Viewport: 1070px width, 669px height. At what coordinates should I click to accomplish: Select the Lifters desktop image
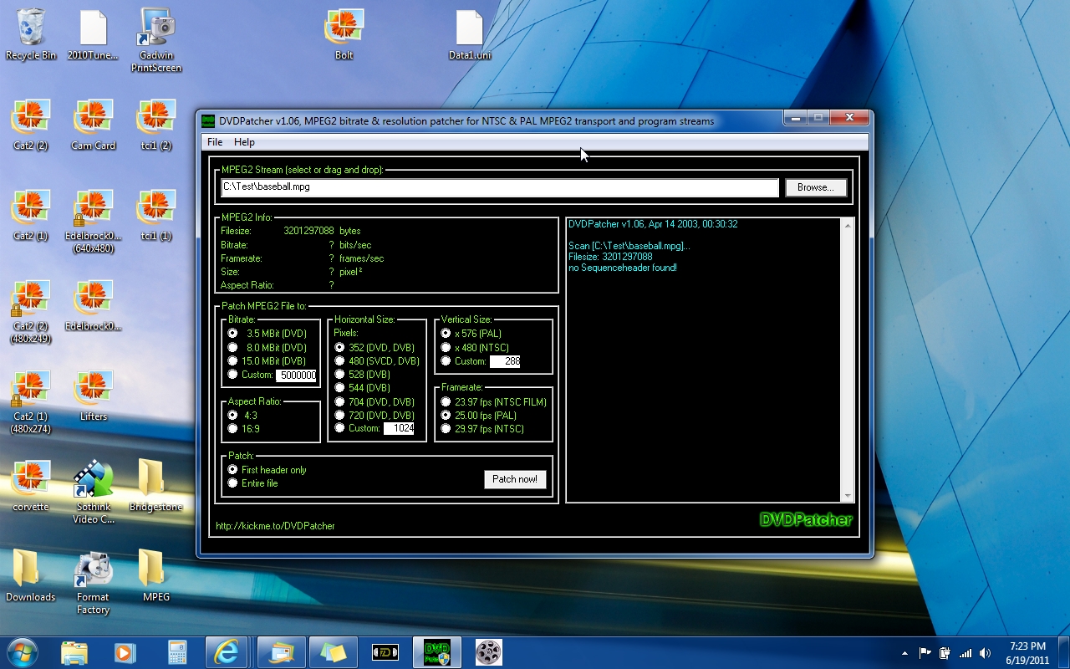click(94, 396)
